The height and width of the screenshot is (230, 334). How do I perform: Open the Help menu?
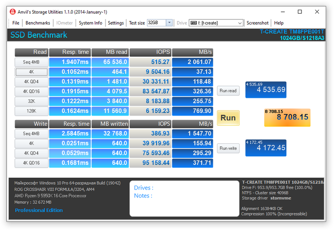(279, 23)
